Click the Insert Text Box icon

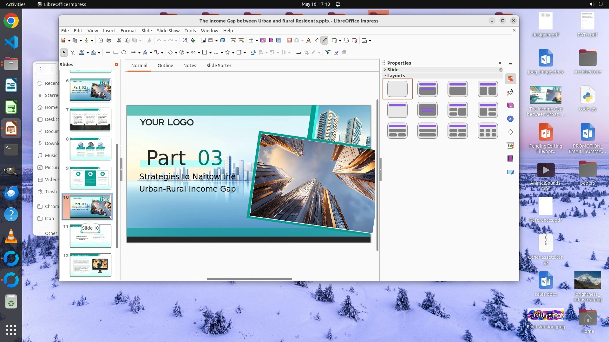click(289, 40)
